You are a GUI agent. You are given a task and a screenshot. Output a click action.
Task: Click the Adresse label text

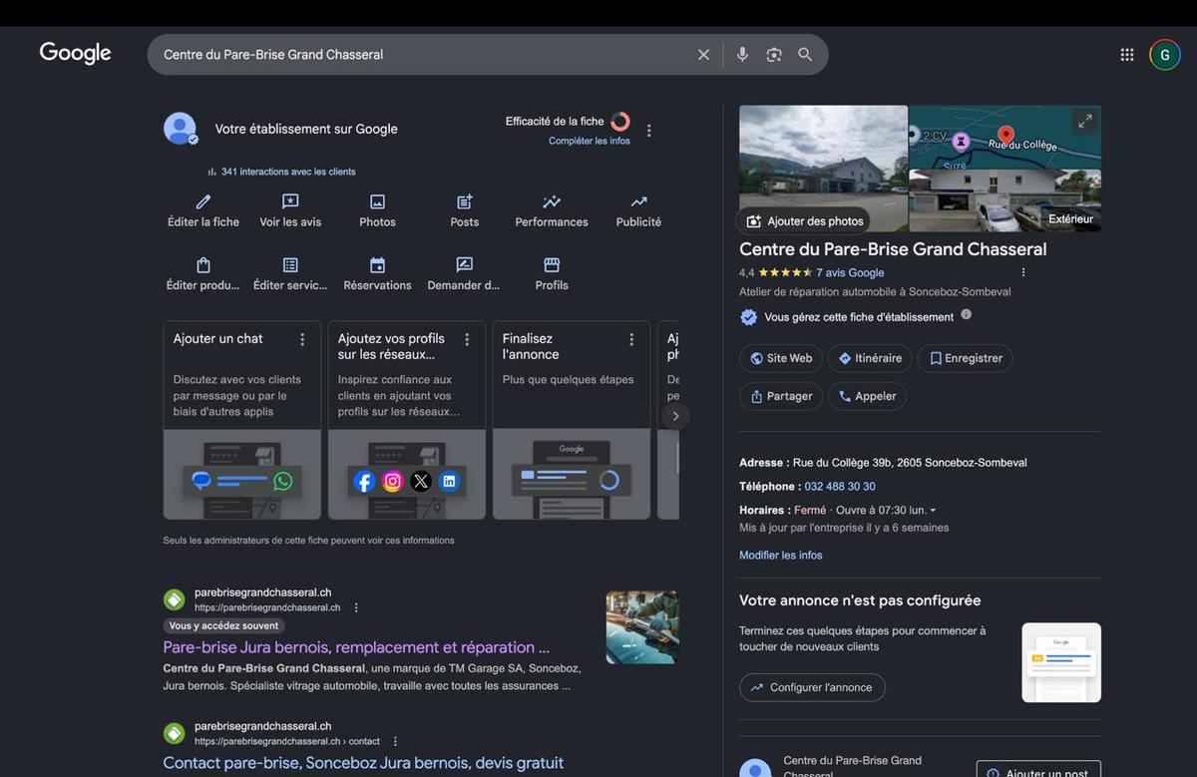click(x=764, y=463)
